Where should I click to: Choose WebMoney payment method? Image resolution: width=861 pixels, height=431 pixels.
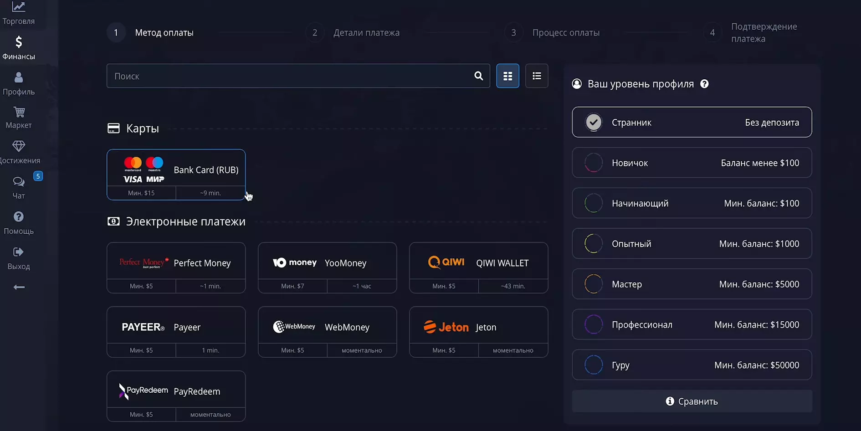point(328,332)
